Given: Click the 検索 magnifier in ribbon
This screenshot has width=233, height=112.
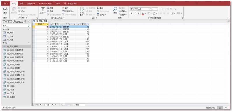Looking at the screenshot, I should coord(115,9).
